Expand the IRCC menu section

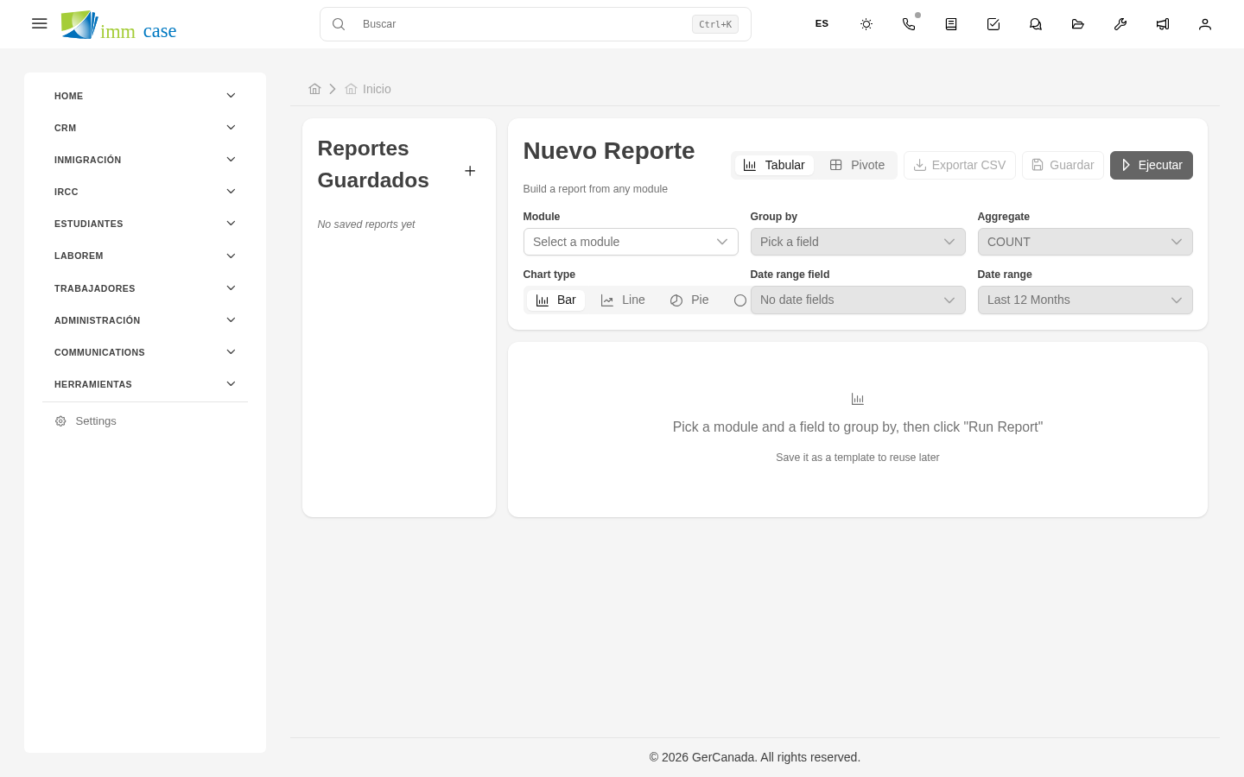coord(145,192)
